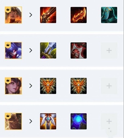Open the white-haired champion portrait with crown
Viewport: 124px width, 138px height.
(14, 15)
